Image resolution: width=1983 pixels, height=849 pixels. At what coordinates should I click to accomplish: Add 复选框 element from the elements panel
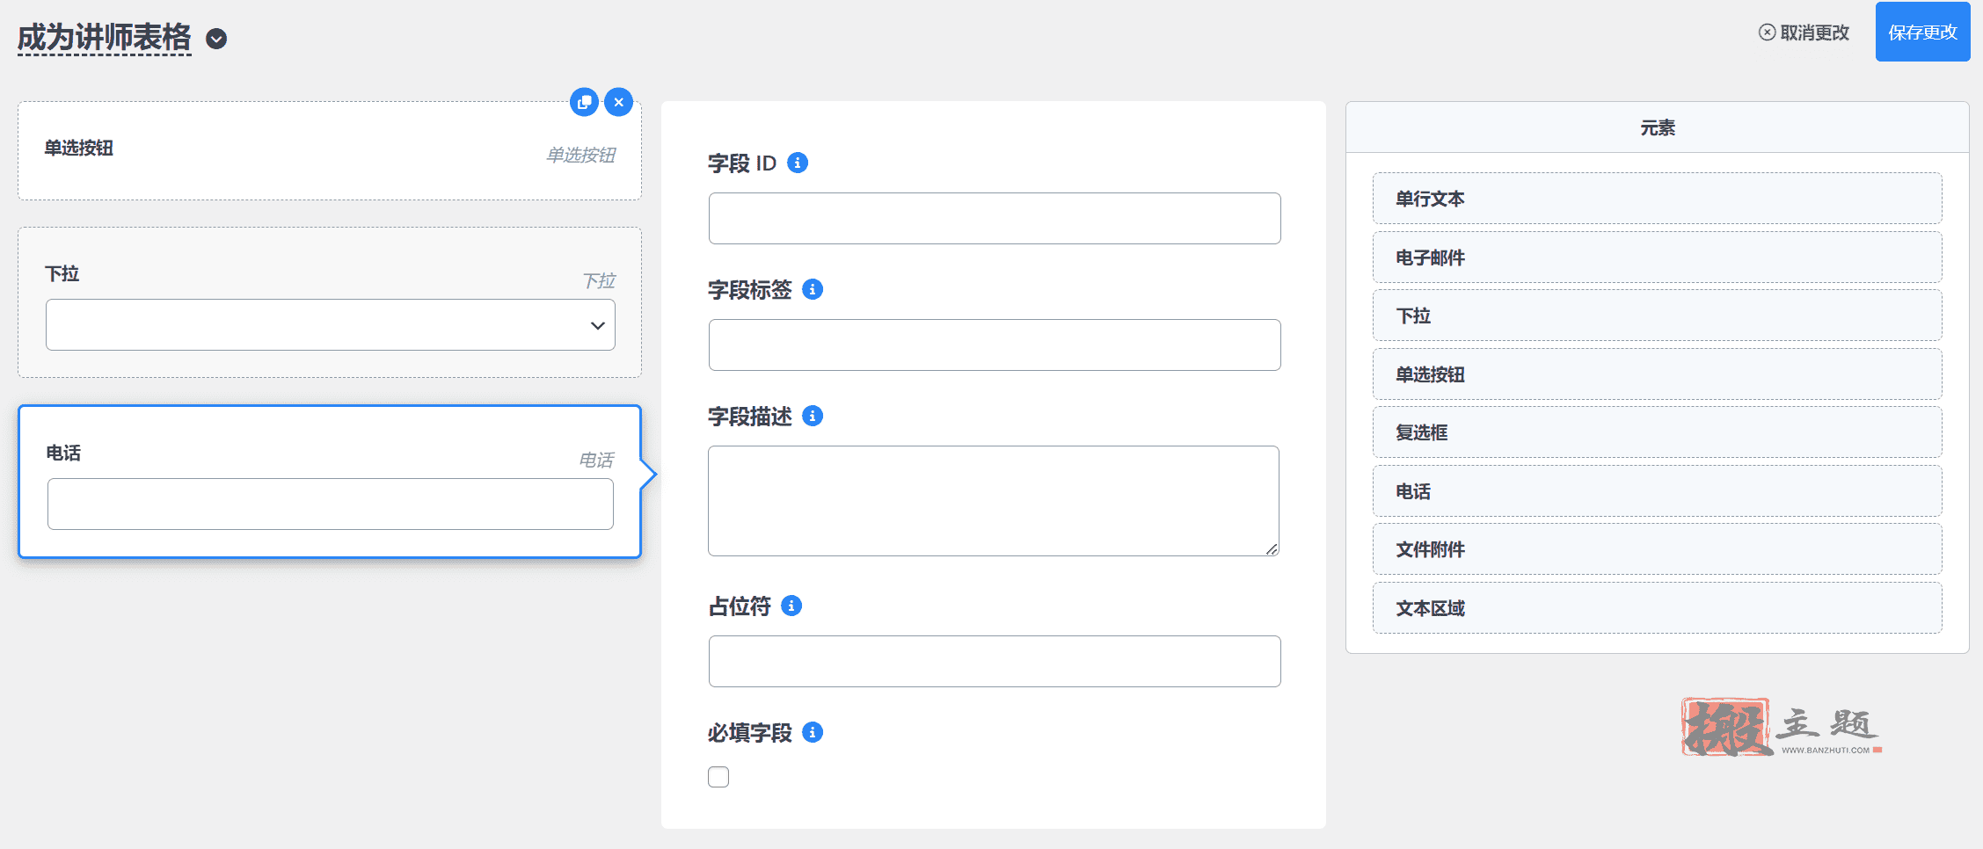pos(1658,432)
